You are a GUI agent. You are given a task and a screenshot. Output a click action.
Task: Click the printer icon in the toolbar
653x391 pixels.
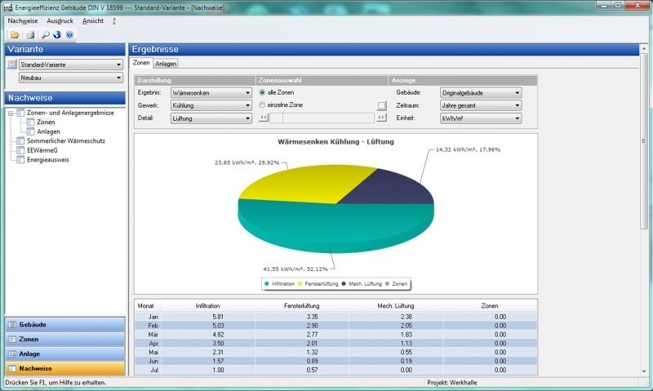click(30, 34)
